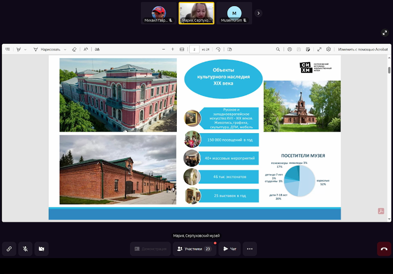393x274 pixels.
Task: Zoom in with the plus button
Action: pos(173,49)
